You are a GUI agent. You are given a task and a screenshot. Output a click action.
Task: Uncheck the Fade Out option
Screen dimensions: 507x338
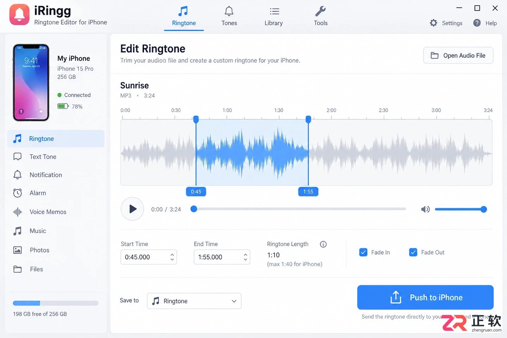click(413, 252)
